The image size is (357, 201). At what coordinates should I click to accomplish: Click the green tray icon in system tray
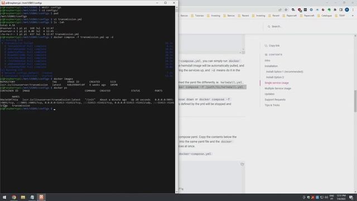308,197
